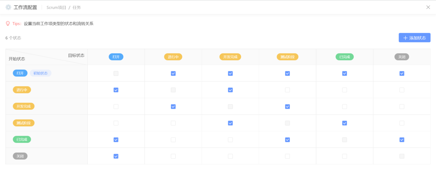This screenshot has height=170, width=436.
Task: Enable 开发完成 to 已完成 transition
Action: [x=344, y=107]
